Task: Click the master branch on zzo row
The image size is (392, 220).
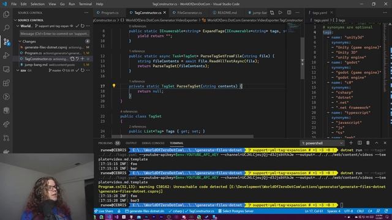Action: tap(55, 70)
